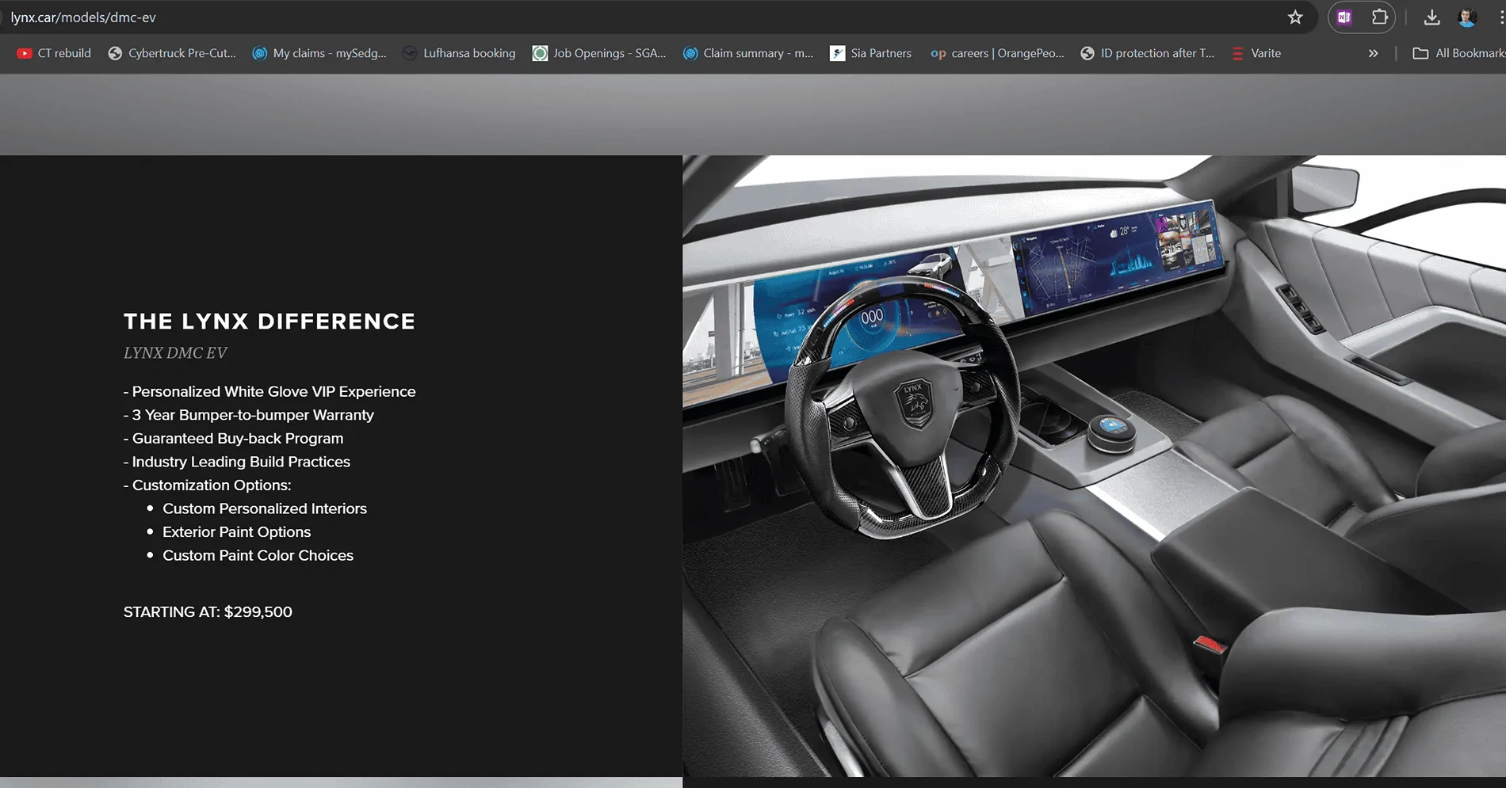The width and height of the screenshot is (1506, 788).
Task: Click 'Guaranteed Buy-back Program' text
Action: [238, 438]
